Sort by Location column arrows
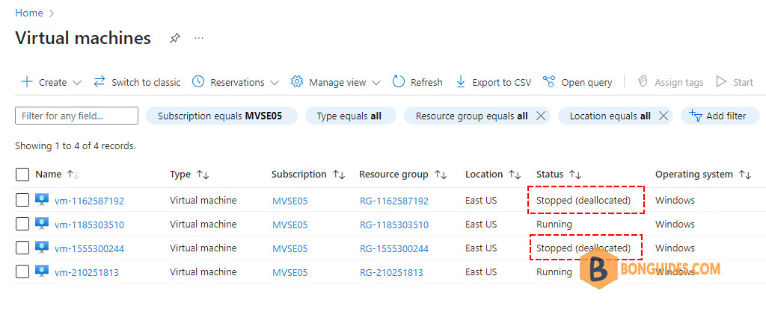Image resolution: width=766 pixels, height=317 pixels. pyautogui.click(x=515, y=175)
